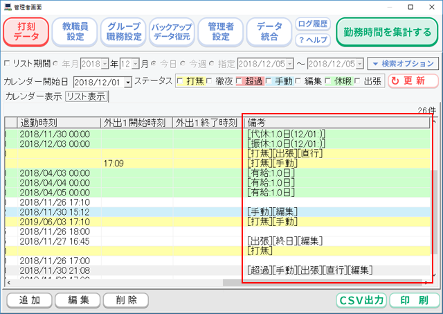Switch to カレンダー表示 tab
The image size is (443, 314).
[33, 97]
